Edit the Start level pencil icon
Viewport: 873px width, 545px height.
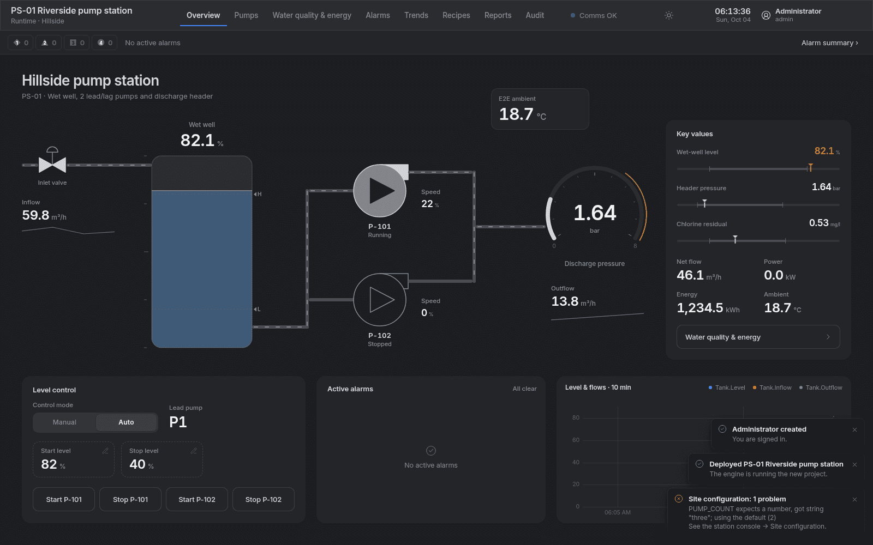click(x=105, y=451)
